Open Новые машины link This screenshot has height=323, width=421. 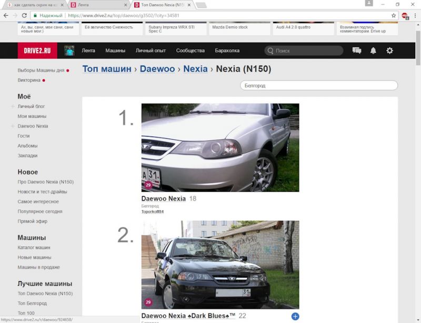click(x=34, y=257)
